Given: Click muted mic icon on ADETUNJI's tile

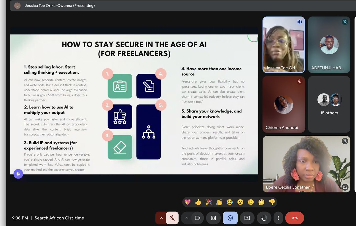Looking at the screenshot, I should [345, 22].
